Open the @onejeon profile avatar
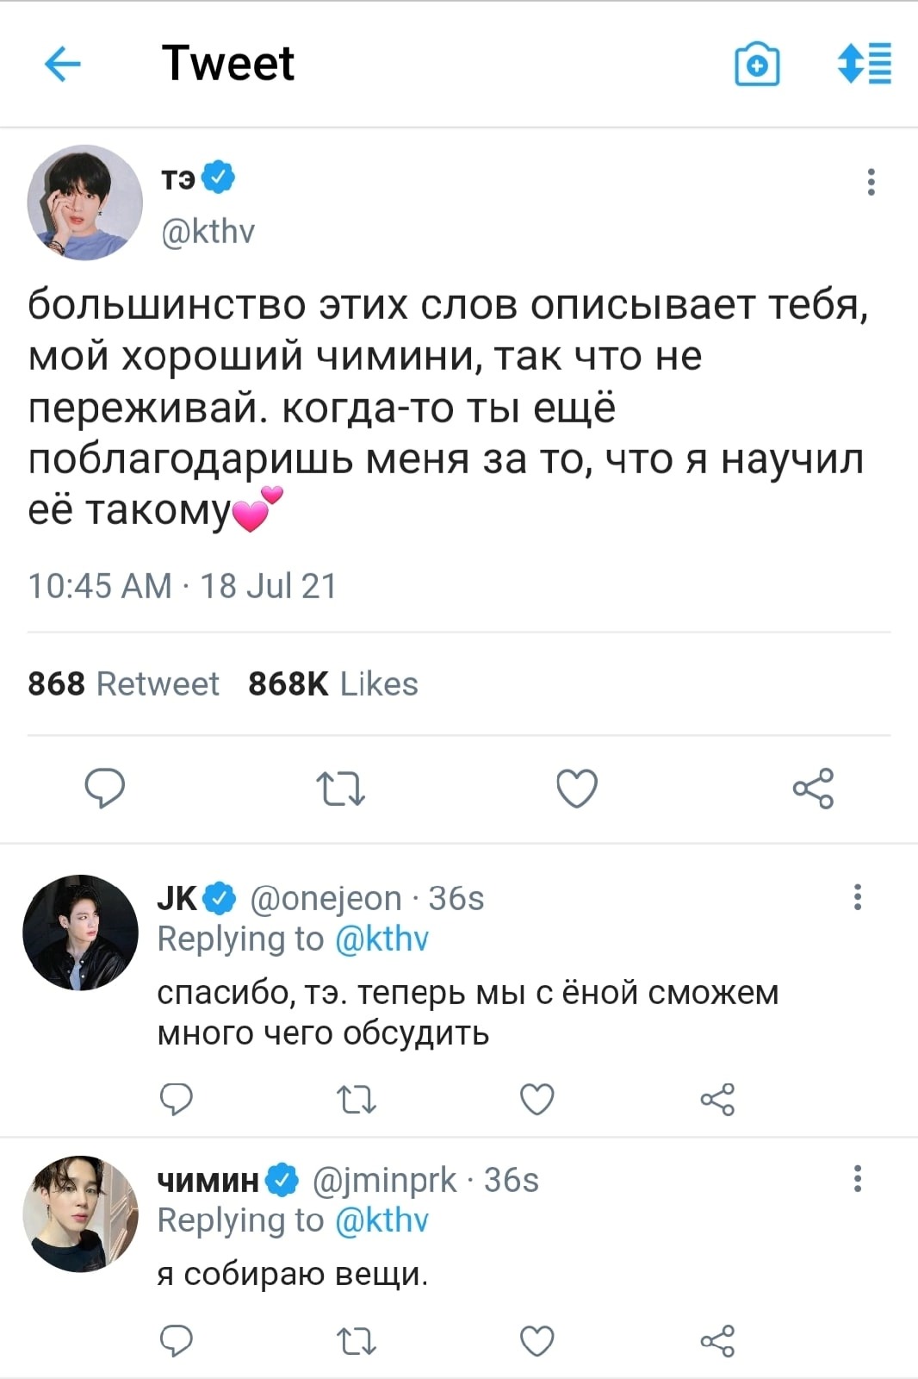Screen dimensions: 918x1379 pyautogui.click(x=80, y=932)
